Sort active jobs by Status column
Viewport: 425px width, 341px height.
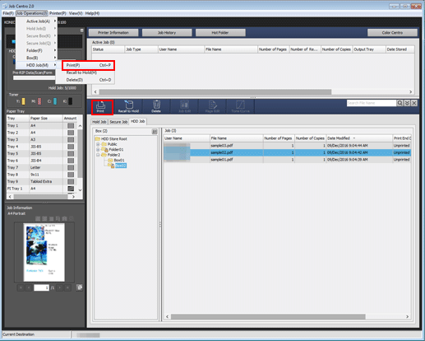108,49
